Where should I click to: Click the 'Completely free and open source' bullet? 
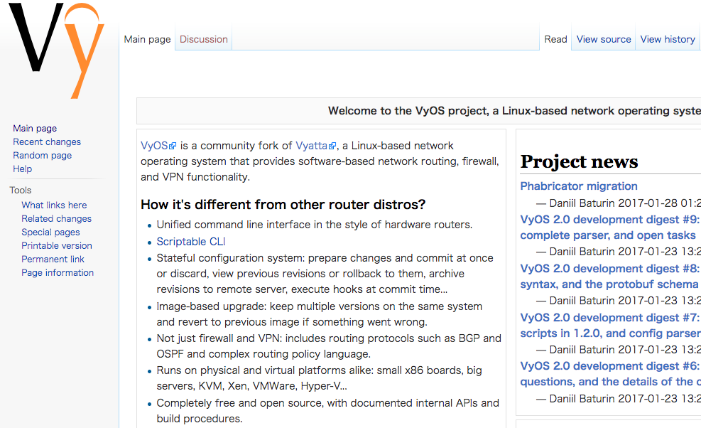pyautogui.click(x=327, y=411)
